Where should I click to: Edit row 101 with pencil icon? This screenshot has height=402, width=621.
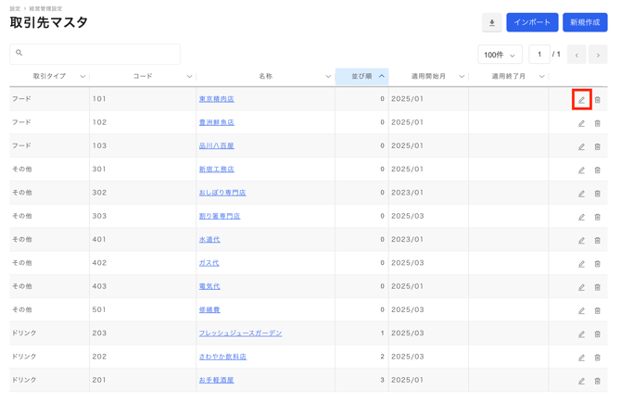click(x=581, y=100)
